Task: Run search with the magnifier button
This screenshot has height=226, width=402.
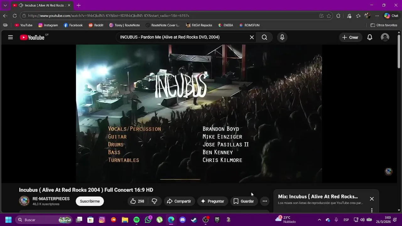Action: click(x=264, y=37)
